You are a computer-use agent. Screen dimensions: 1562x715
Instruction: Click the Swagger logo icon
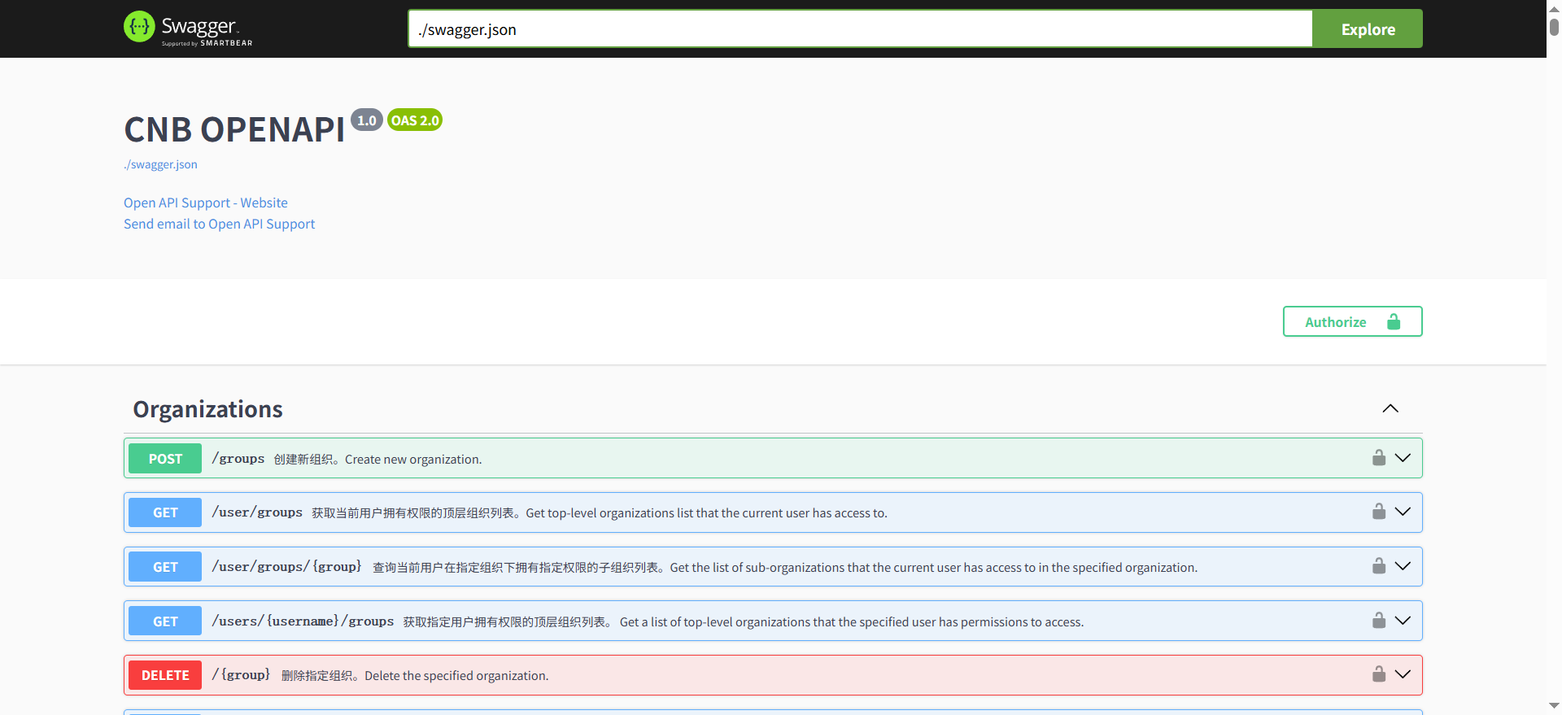(x=139, y=27)
